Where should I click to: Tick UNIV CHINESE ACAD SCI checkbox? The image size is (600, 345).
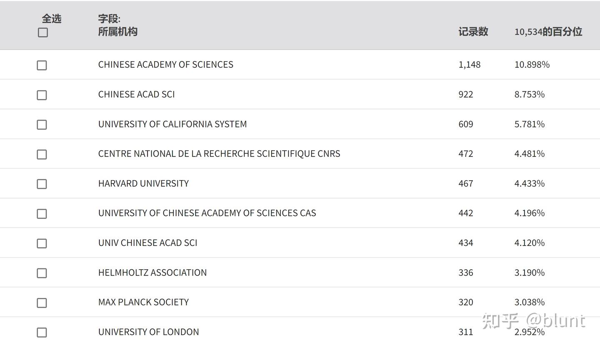tap(42, 243)
